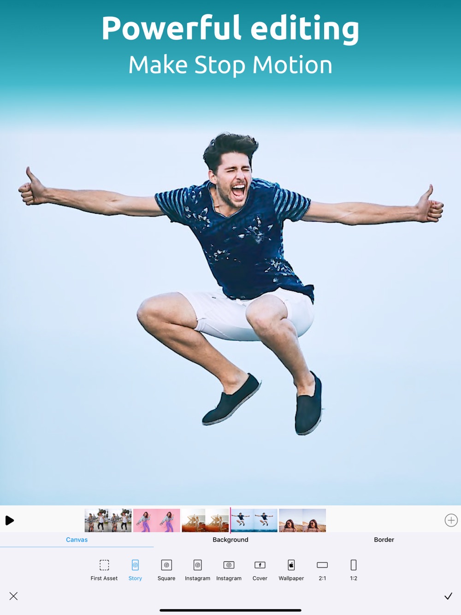Screen dimensions: 461x615
Task: Add a new asset with plus icon
Action: coord(451,520)
